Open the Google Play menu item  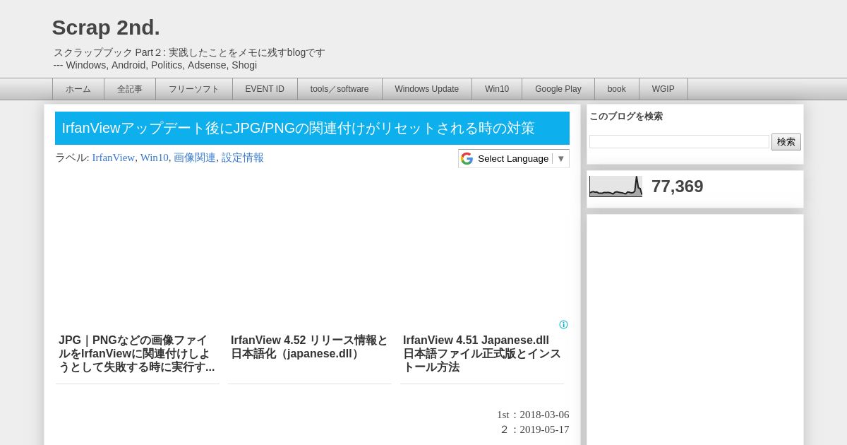(558, 89)
